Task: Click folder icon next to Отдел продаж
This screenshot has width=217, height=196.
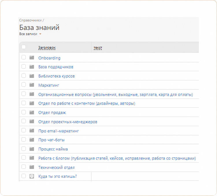Action: (32, 113)
